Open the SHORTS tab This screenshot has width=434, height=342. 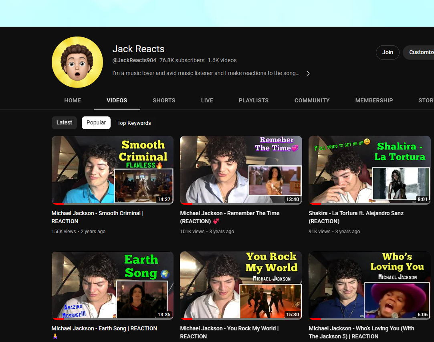pos(164,101)
